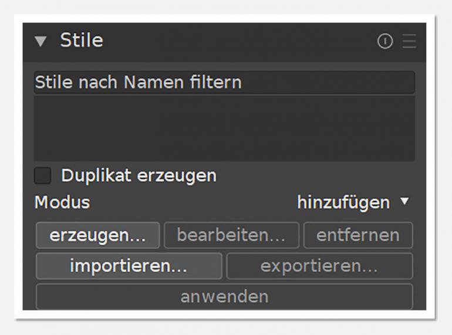Click inside the empty styles list area
452x335 pixels.
point(224,128)
